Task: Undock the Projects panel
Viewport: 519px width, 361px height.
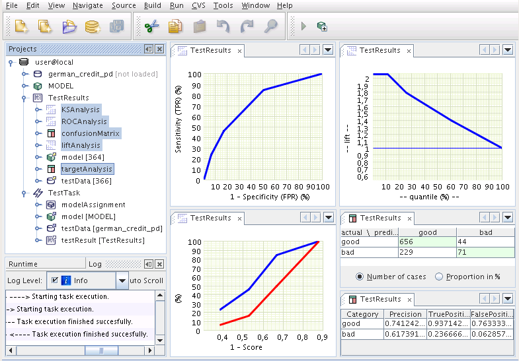Action: tap(149, 49)
